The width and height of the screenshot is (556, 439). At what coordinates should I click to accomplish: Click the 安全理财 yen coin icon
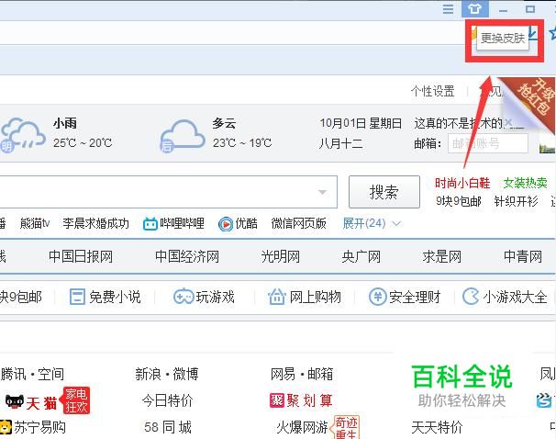tap(378, 297)
